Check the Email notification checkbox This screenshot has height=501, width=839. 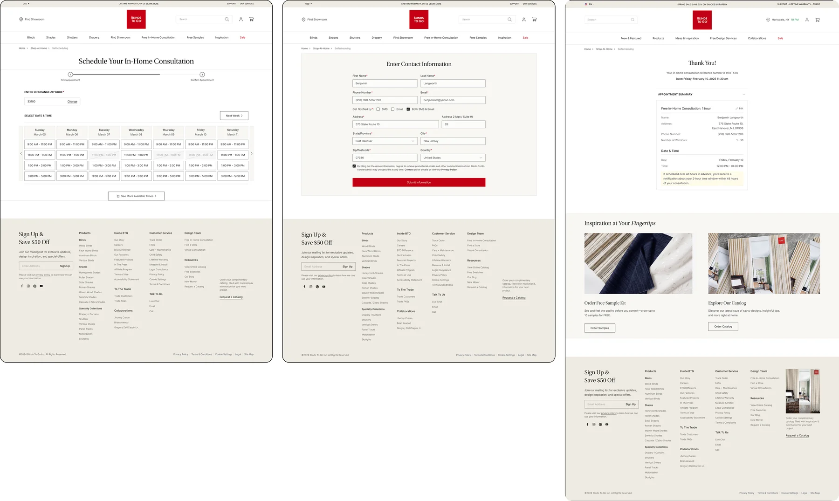pyautogui.click(x=393, y=109)
